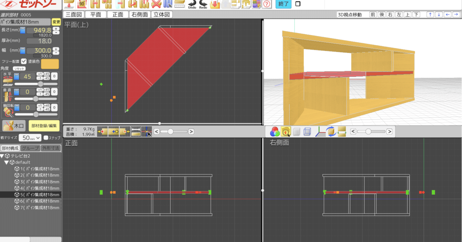Click the 変更 button for the material
The image size is (462, 242).
click(56, 22)
